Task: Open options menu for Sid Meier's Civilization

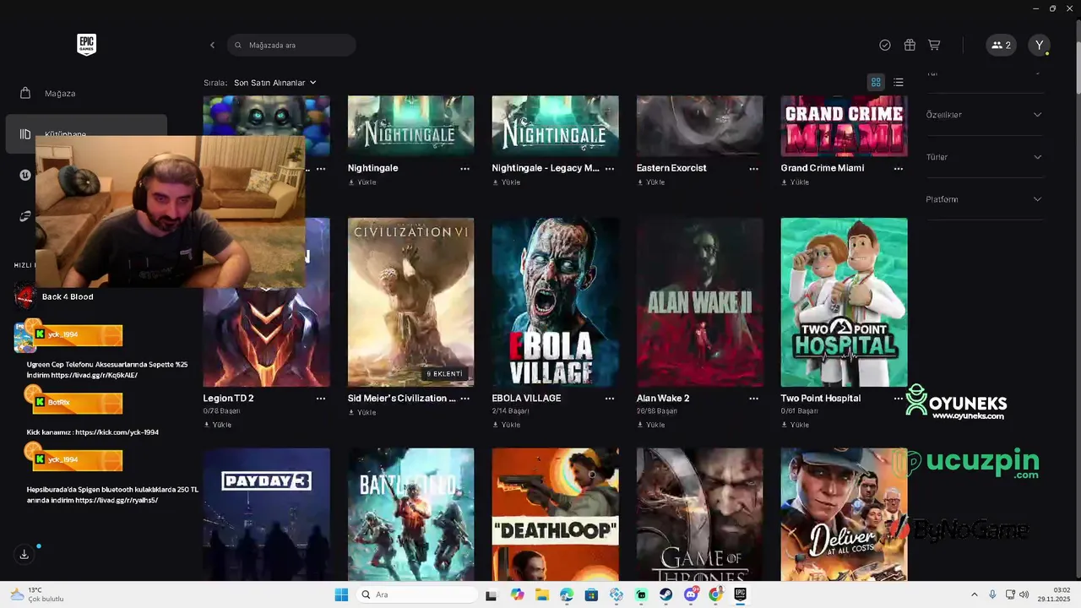Action: pos(464,399)
